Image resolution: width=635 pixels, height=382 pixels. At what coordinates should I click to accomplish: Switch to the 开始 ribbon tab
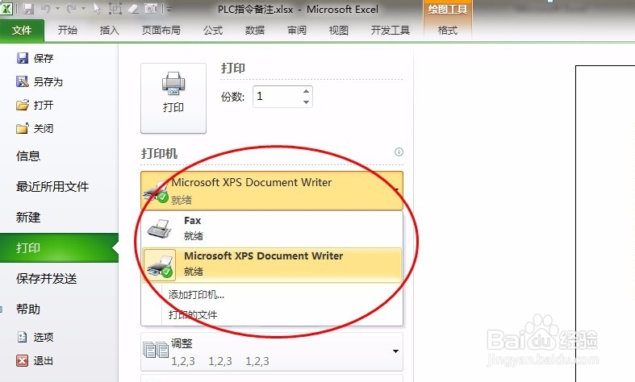67,31
